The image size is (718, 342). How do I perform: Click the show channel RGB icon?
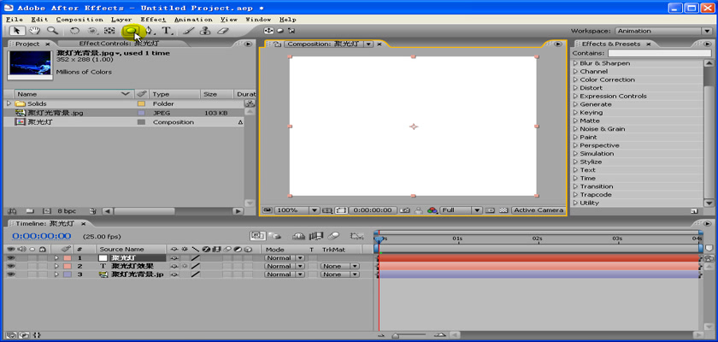[433, 210]
